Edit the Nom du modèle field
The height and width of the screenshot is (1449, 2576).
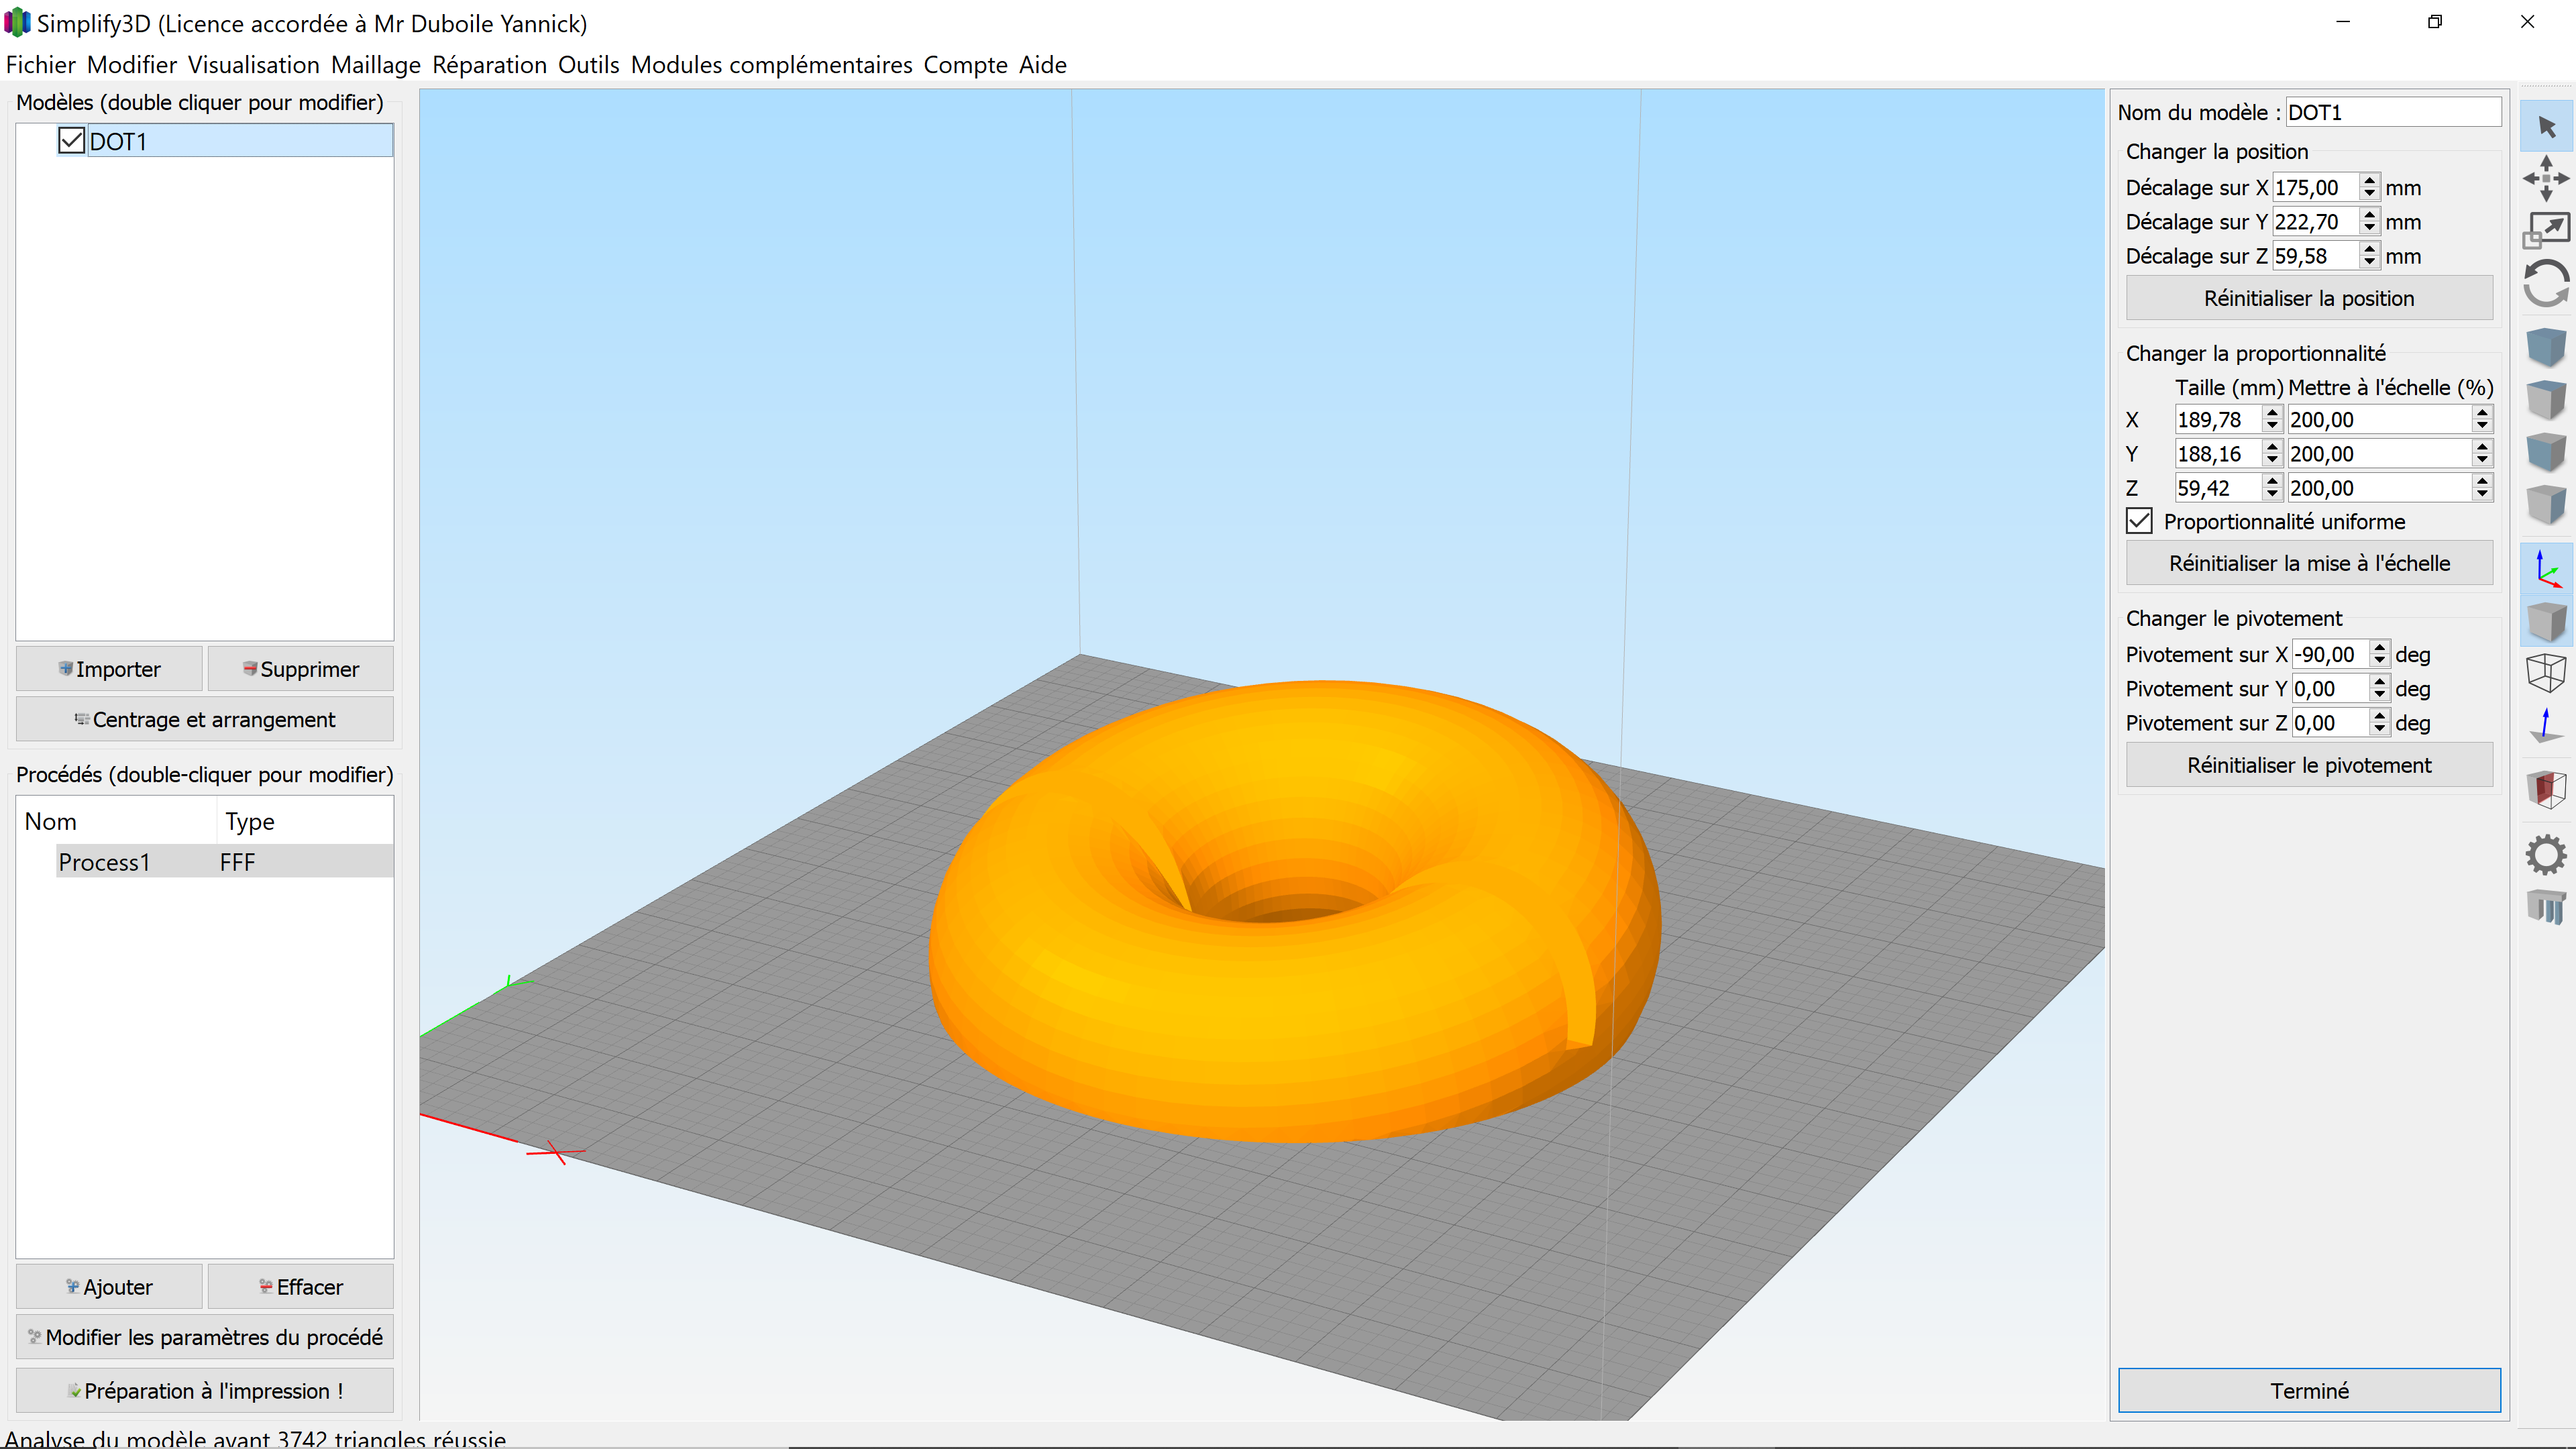pos(2392,112)
